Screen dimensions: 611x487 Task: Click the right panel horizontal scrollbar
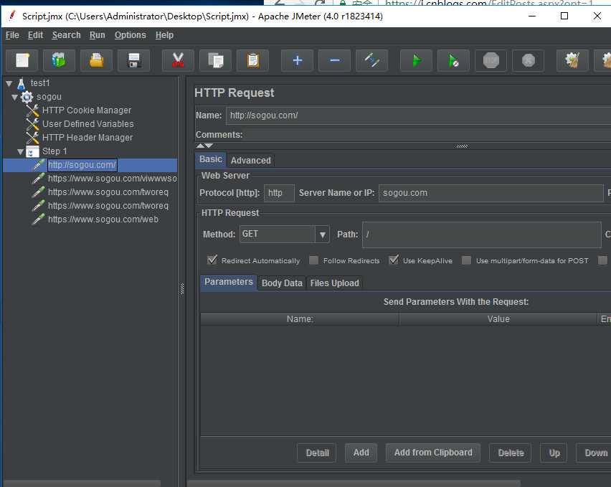click(354, 483)
